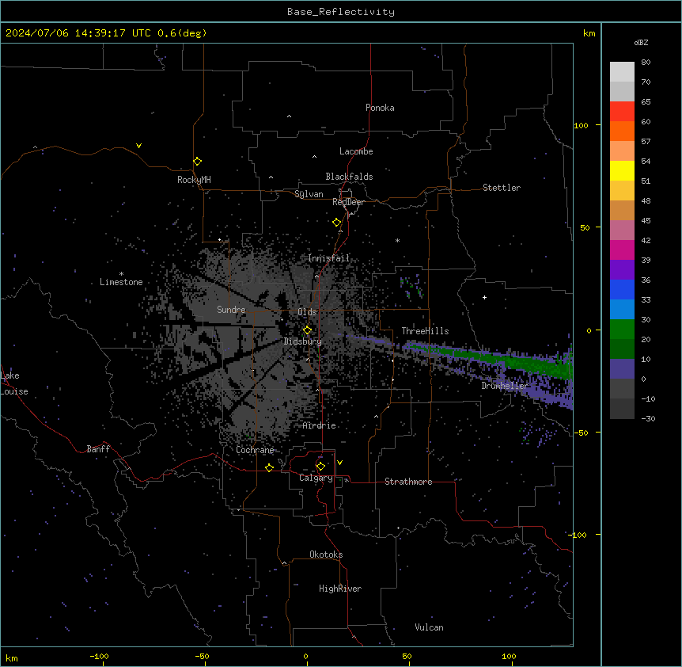Select the bright yellow 51-54 dBZ legend swatch
Image resolution: width=682 pixels, height=667 pixels.
coord(622,170)
